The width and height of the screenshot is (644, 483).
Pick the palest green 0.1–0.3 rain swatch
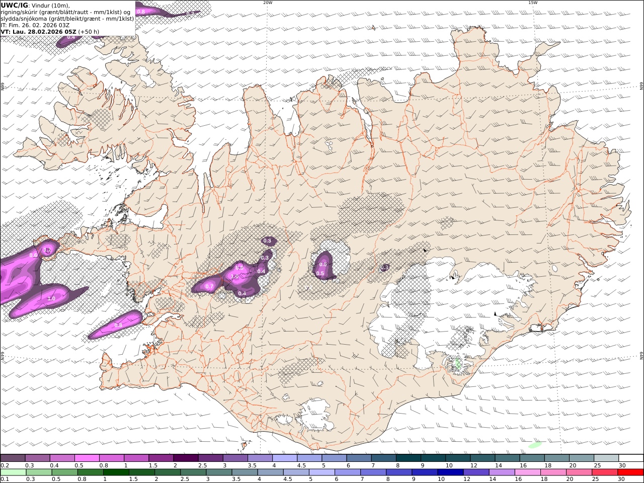[x=13, y=472]
